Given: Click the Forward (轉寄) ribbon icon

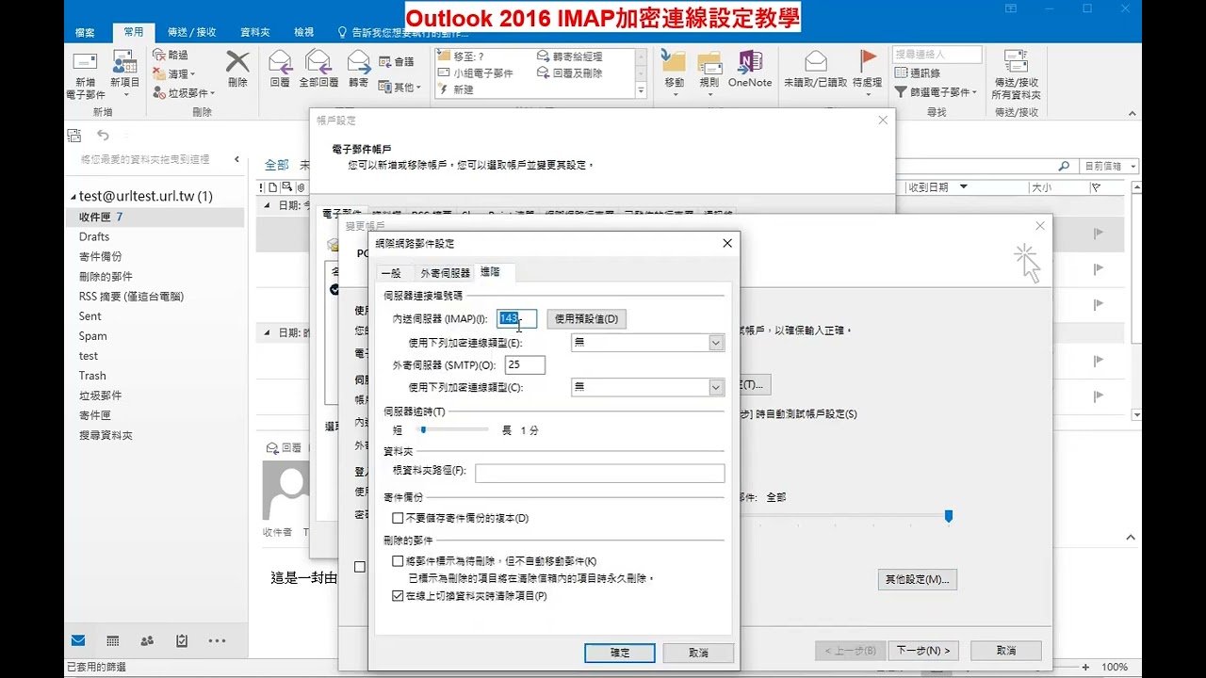Looking at the screenshot, I should click(358, 62).
